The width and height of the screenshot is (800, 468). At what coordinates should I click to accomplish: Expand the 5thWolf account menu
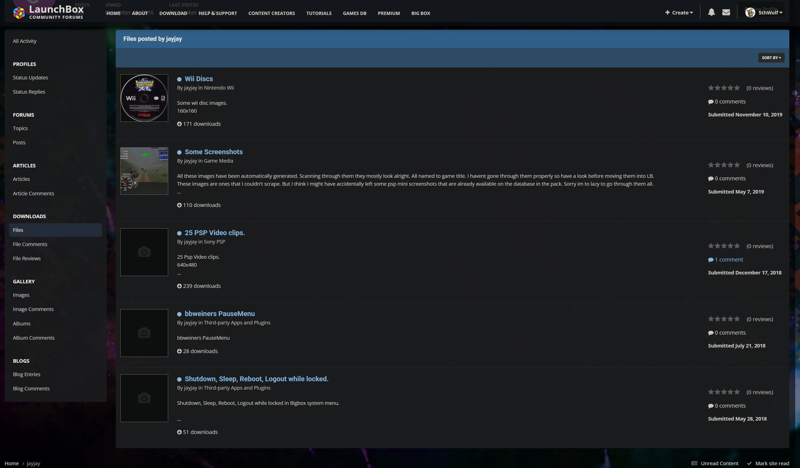770,13
